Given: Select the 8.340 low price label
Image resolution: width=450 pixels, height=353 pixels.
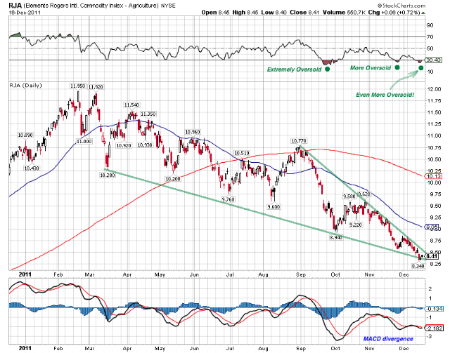Looking at the screenshot, I should coord(418,266).
